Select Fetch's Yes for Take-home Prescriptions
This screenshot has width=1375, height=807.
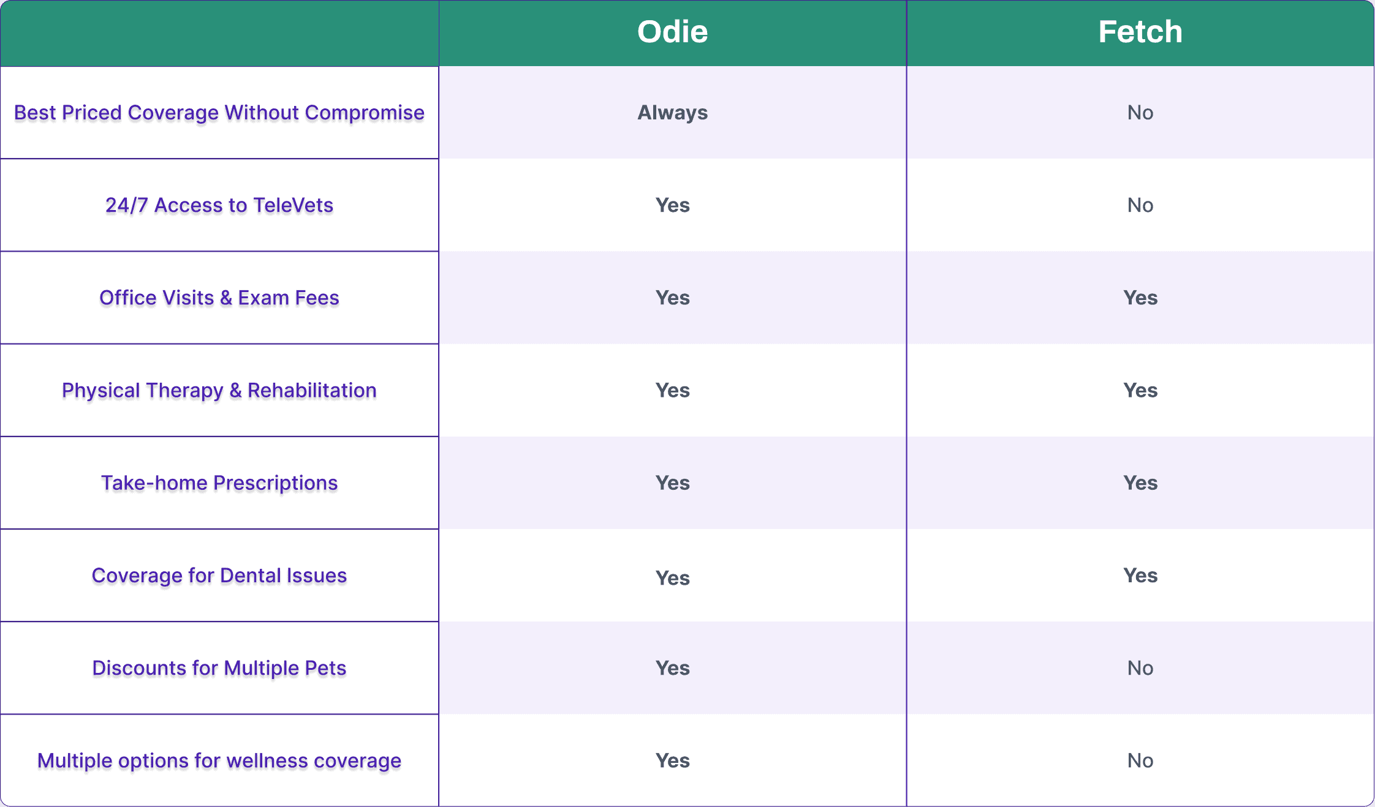1140,483
